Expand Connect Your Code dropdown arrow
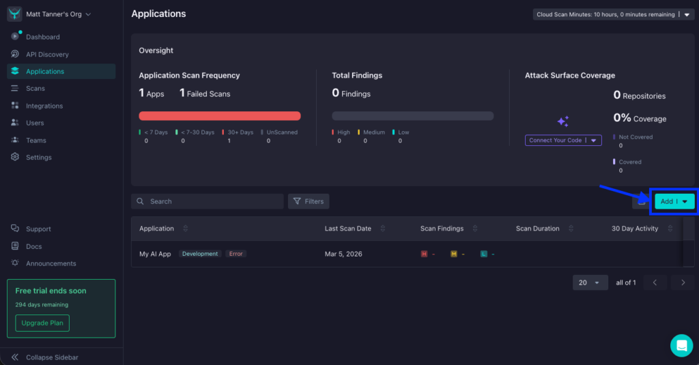 click(x=594, y=141)
